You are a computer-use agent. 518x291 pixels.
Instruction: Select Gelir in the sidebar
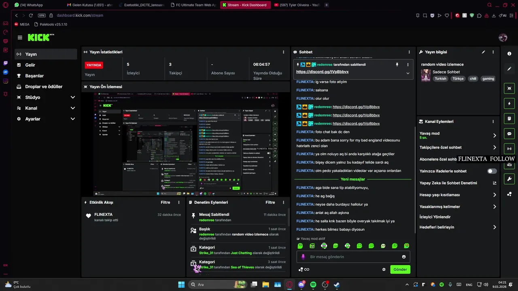pyautogui.click(x=46, y=65)
